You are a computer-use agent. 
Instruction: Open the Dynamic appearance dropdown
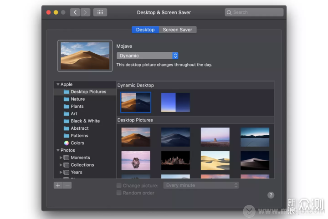(147, 56)
